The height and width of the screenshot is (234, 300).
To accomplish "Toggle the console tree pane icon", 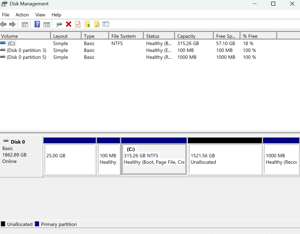I will pyautogui.click(x=25, y=24).
